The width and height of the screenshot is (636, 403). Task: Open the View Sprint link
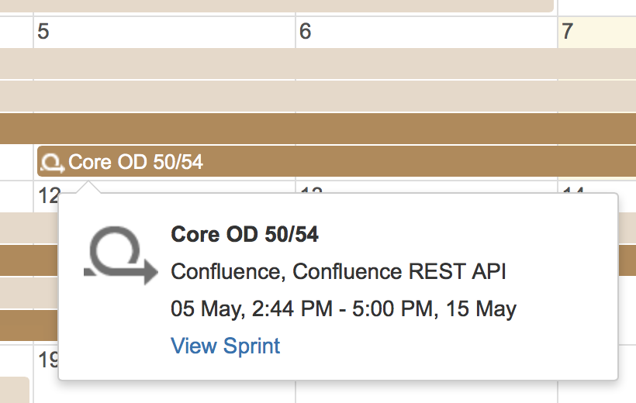click(x=225, y=346)
